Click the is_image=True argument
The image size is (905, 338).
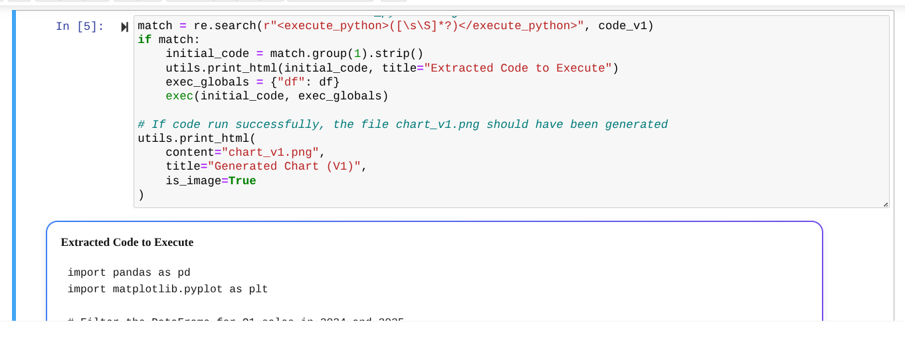pyautogui.click(x=211, y=180)
